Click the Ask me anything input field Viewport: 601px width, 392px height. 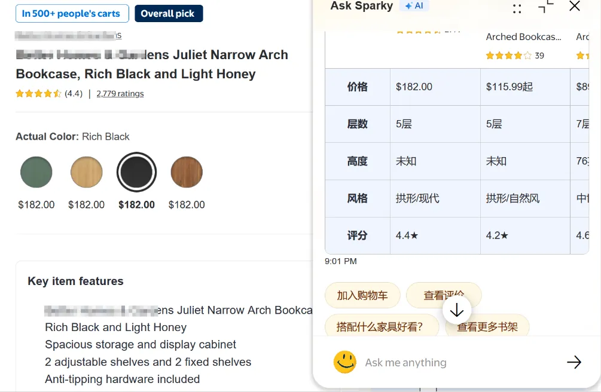pyautogui.click(x=460, y=363)
